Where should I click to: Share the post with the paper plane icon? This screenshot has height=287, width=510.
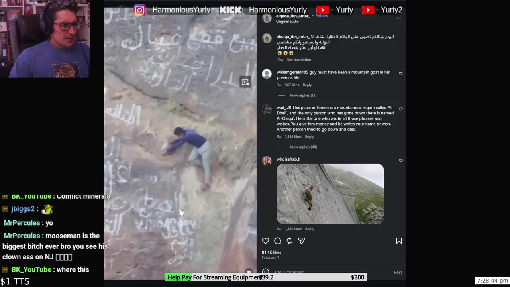tap(302, 241)
